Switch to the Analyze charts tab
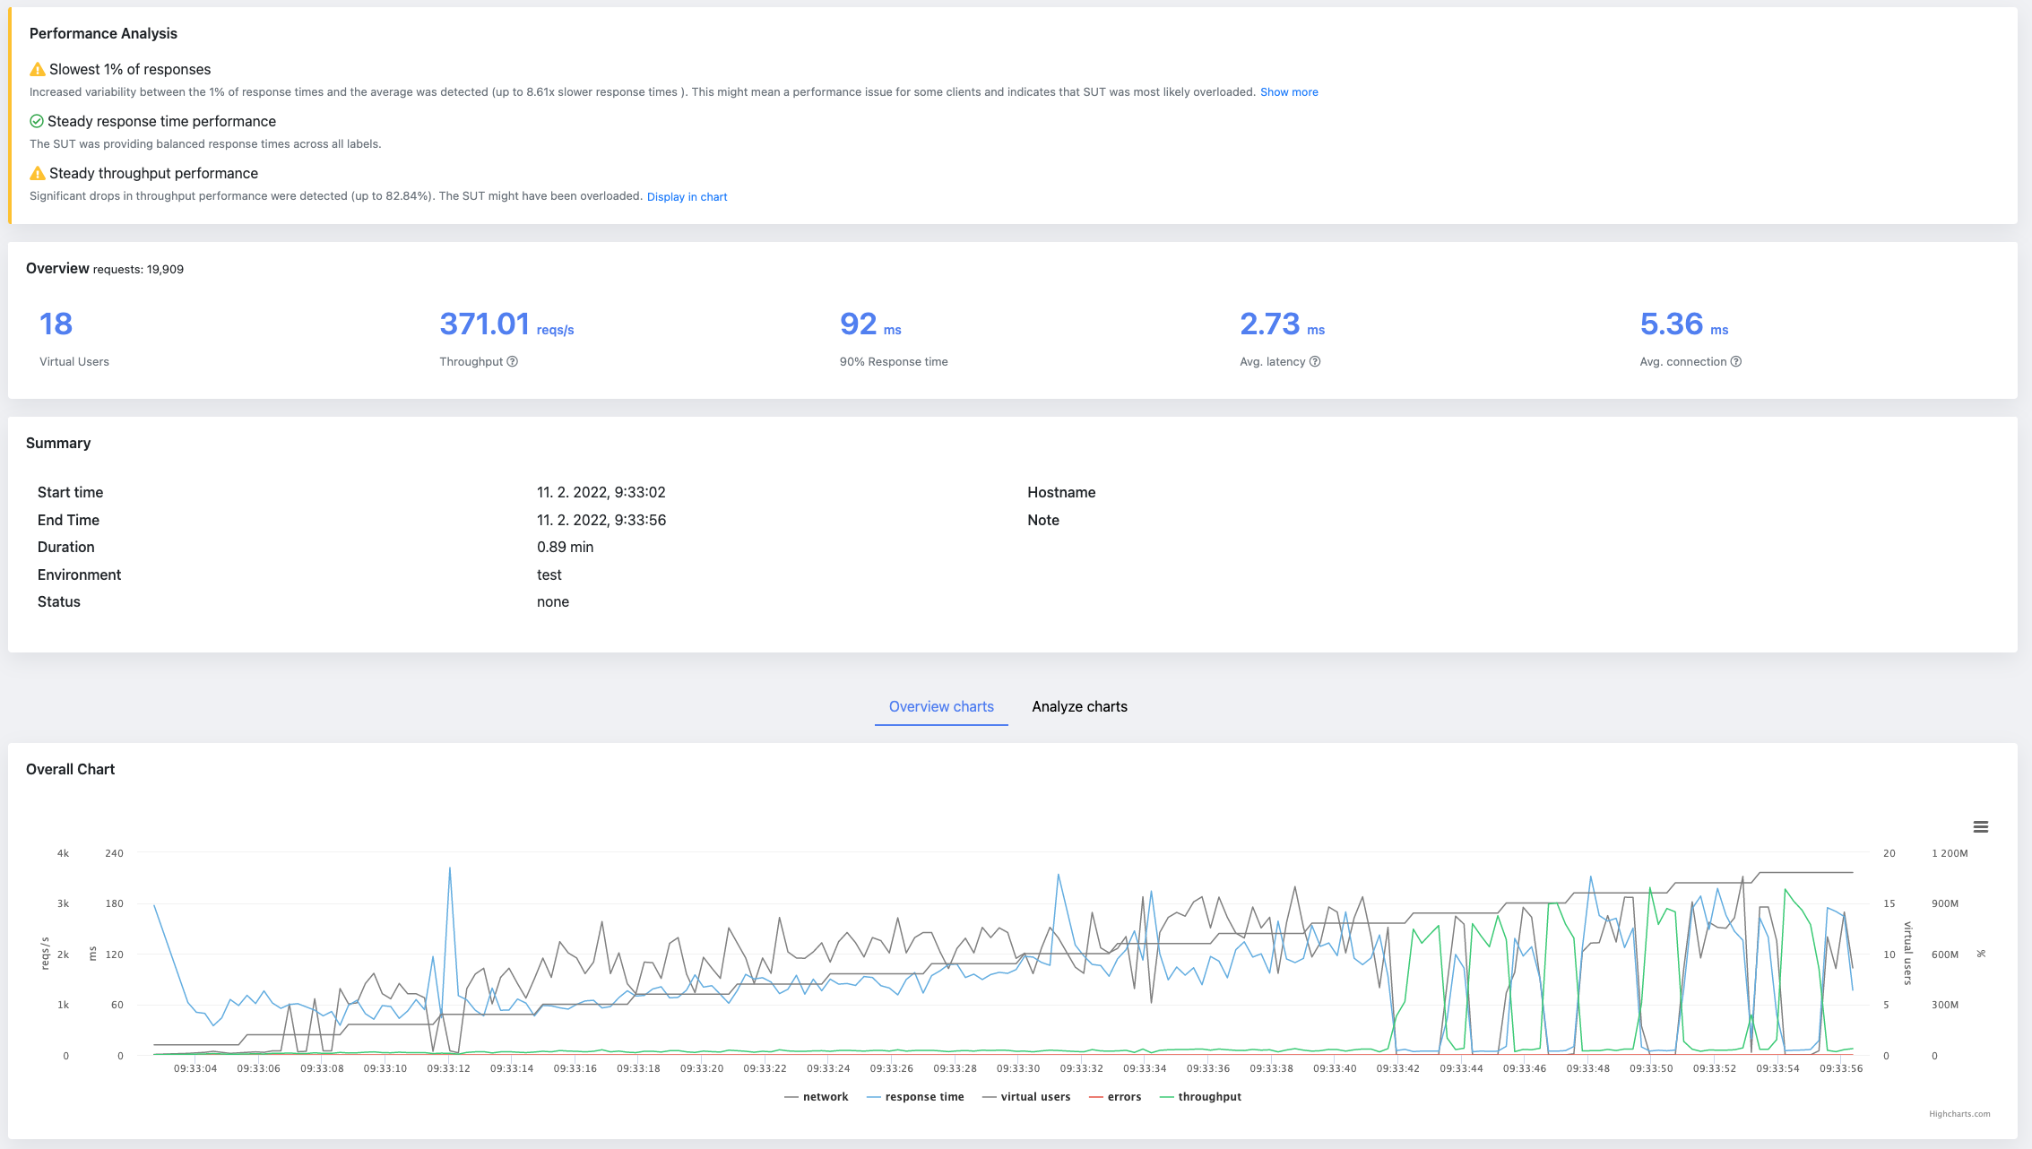 point(1079,707)
